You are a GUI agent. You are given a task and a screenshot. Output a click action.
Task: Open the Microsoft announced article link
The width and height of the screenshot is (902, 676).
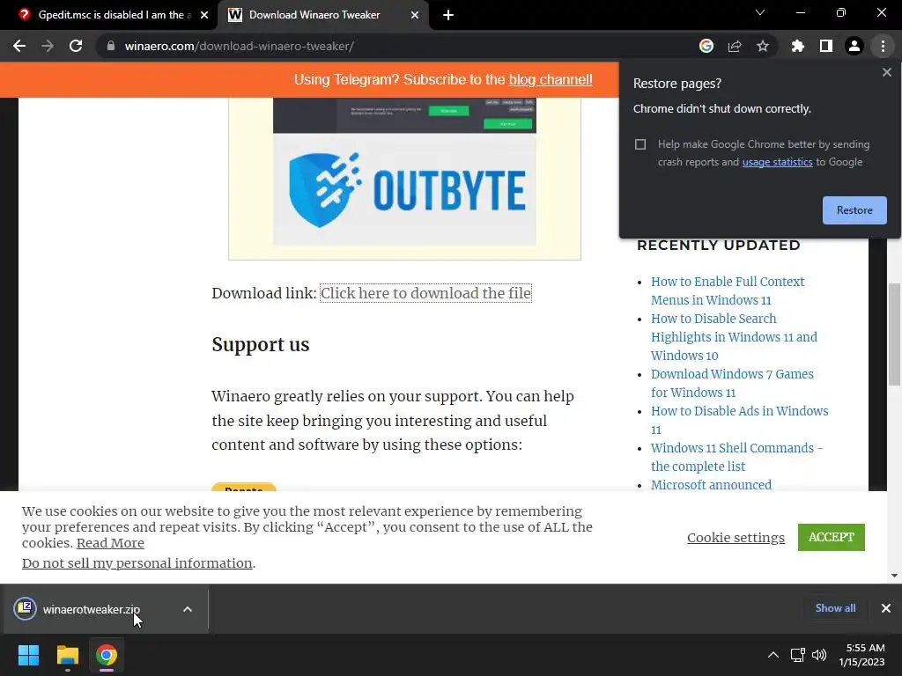(711, 485)
